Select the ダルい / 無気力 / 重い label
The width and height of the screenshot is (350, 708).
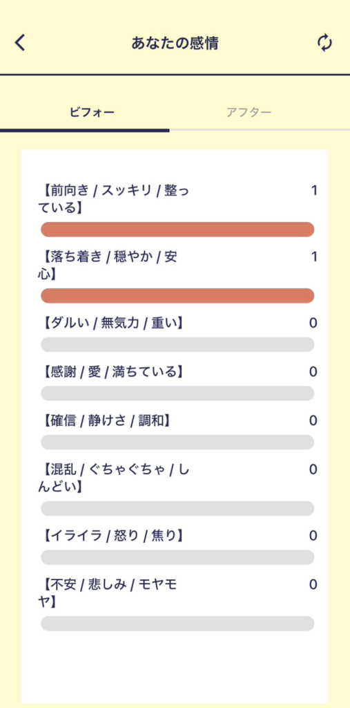[x=113, y=324]
